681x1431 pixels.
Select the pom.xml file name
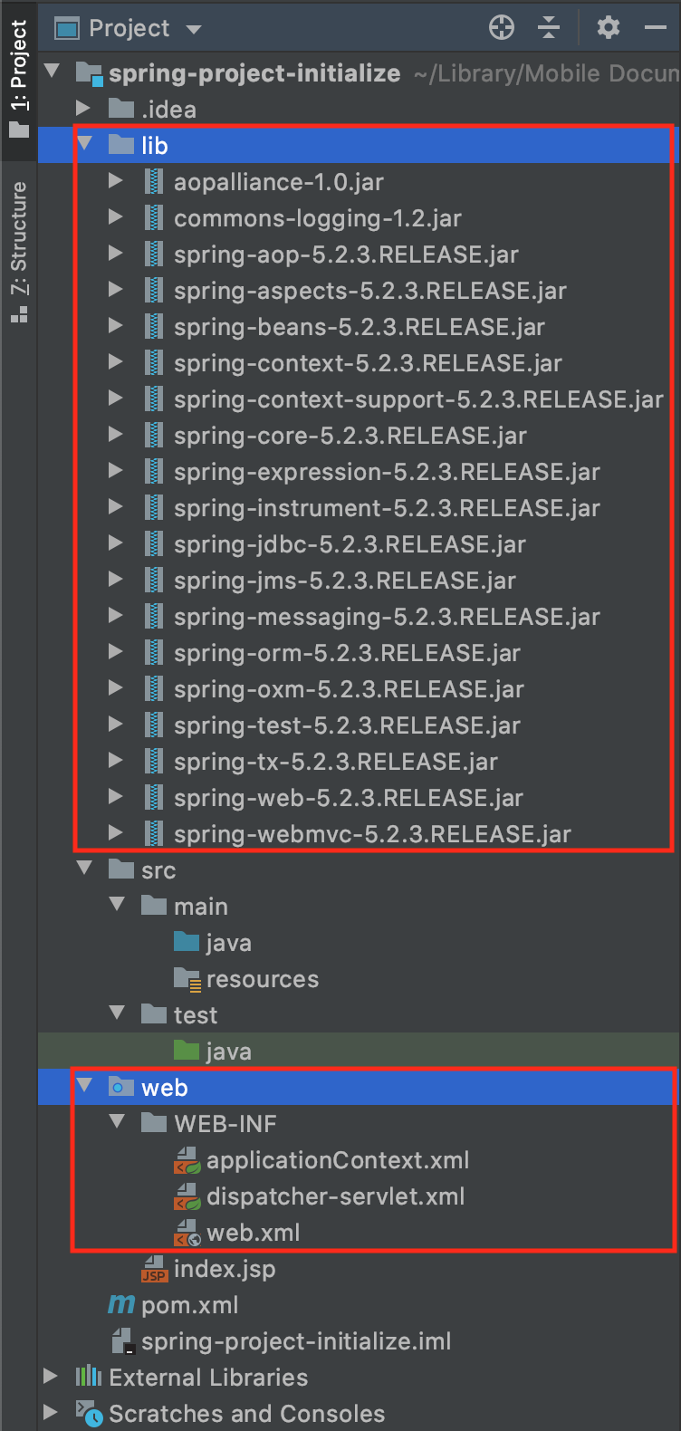[190, 1305]
